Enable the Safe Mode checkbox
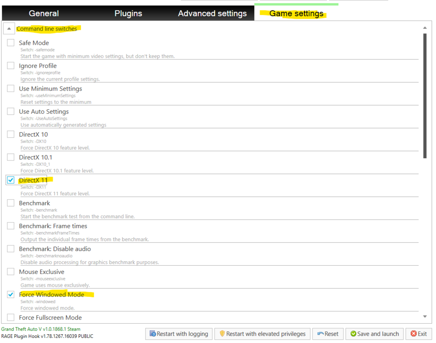The width and height of the screenshot is (436, 343). point(11,43)
